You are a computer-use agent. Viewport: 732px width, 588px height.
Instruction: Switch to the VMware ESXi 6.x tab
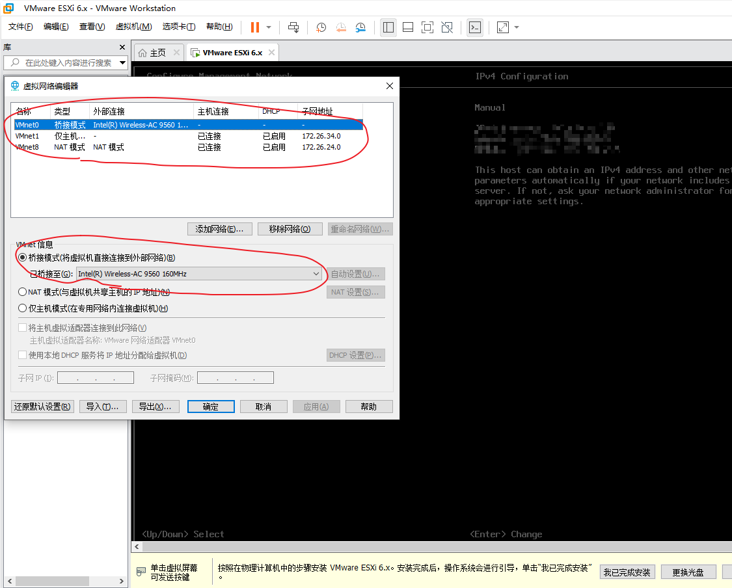pos(232,53)
